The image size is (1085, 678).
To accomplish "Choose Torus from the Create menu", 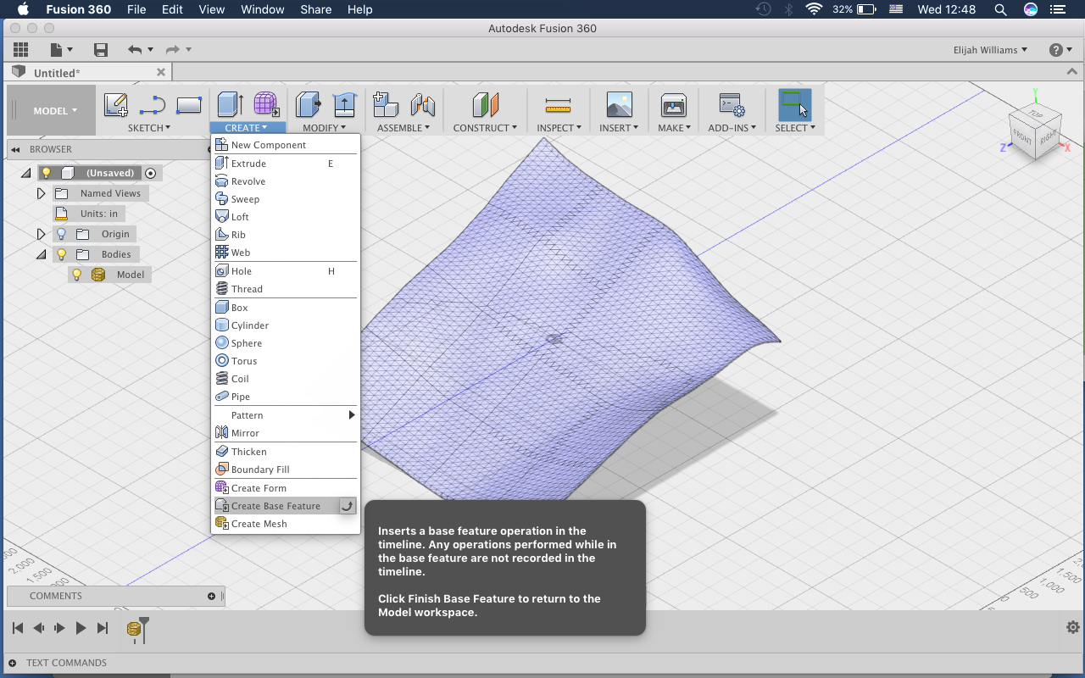I will pyautogui.click(x=286, y=361).
